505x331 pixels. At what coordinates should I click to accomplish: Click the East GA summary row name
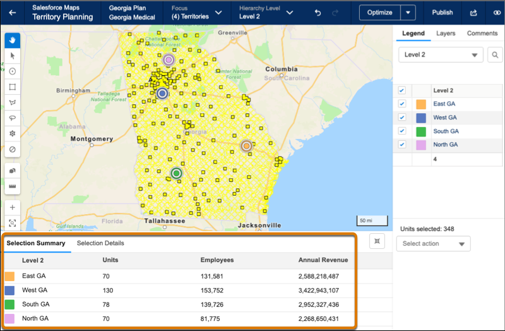34,276
